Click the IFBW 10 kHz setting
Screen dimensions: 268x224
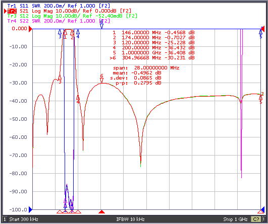pos(130,219)
